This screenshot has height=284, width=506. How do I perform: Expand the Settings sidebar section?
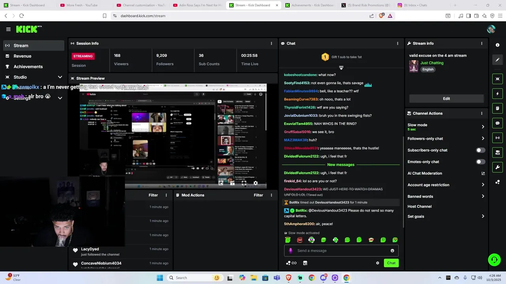60,98
